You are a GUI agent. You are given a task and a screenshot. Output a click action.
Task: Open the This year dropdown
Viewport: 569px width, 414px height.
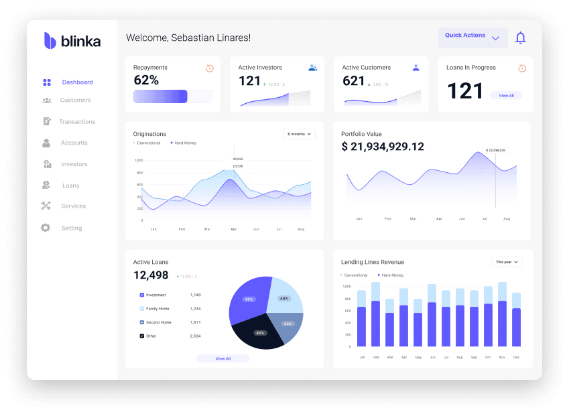pyautogui.click(x=506, y=262)
